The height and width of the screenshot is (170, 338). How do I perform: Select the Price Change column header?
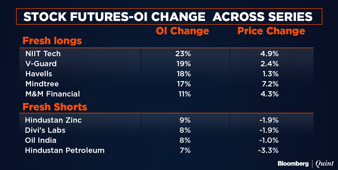point(271,31)
